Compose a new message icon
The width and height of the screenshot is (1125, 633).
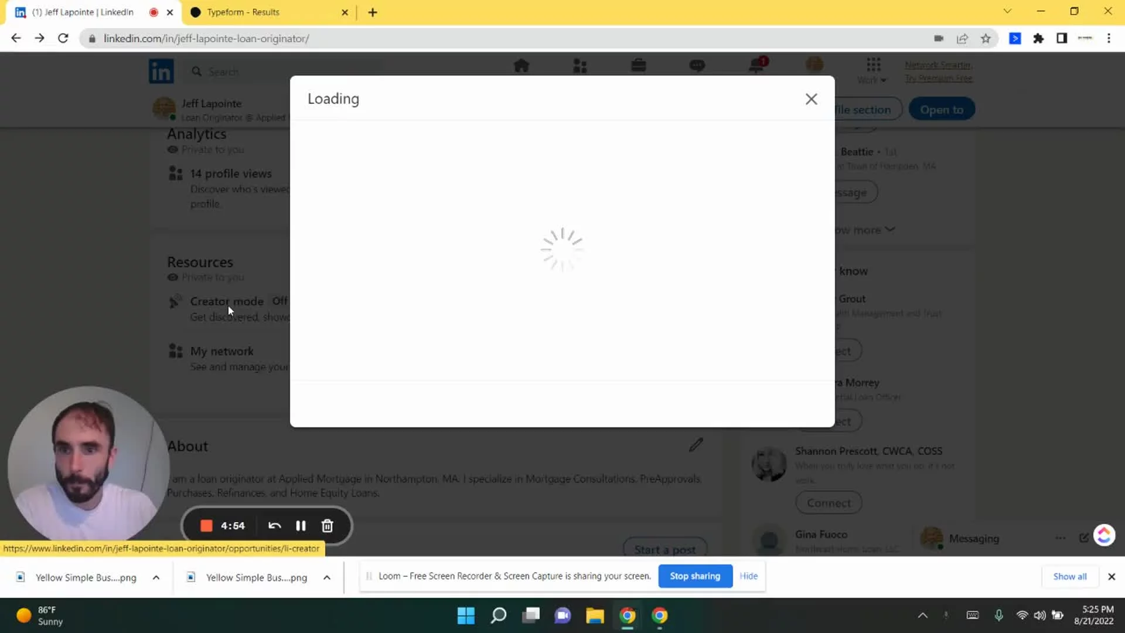[x=1083, y=537]
